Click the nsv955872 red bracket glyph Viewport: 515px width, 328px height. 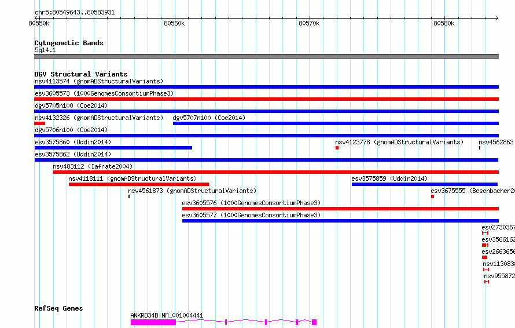(487, 282)
